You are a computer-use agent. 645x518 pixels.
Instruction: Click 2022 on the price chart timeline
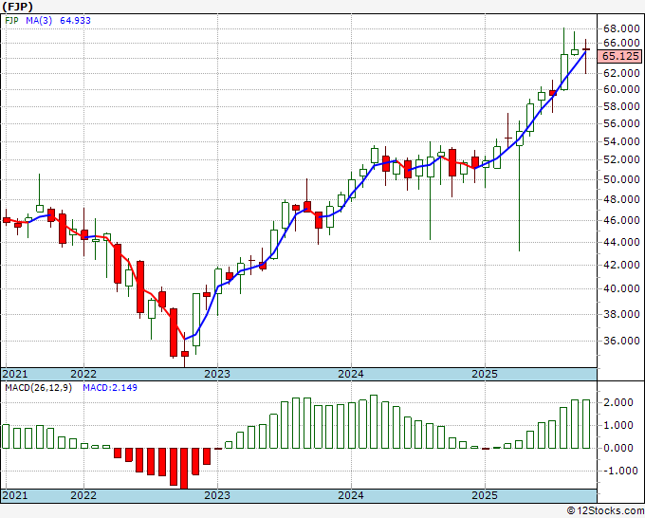[83, 374]
